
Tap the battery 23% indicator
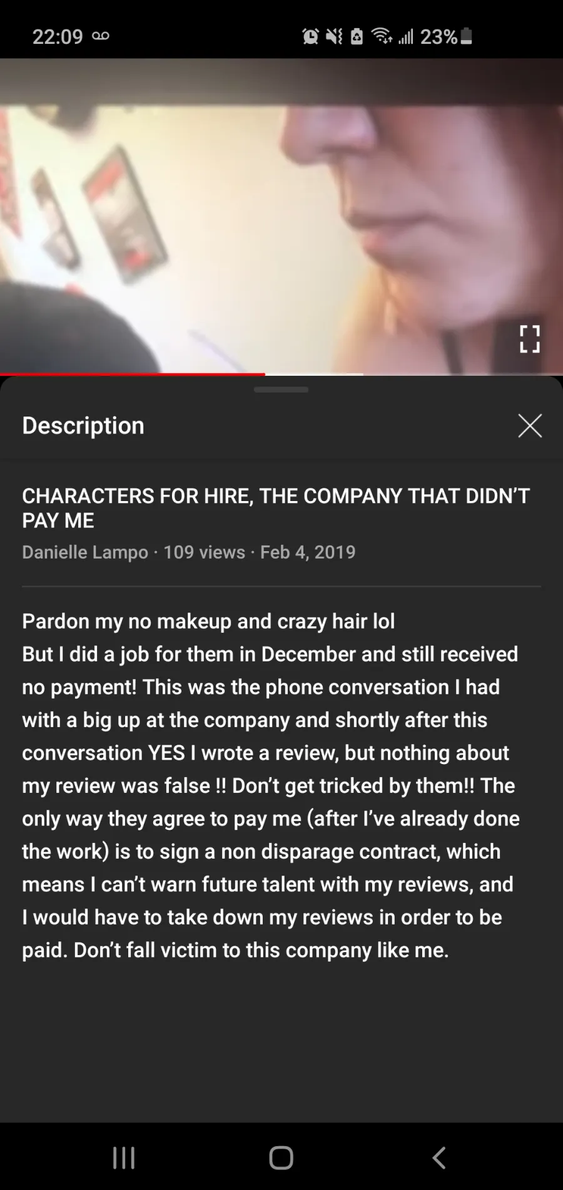point(446,37)
